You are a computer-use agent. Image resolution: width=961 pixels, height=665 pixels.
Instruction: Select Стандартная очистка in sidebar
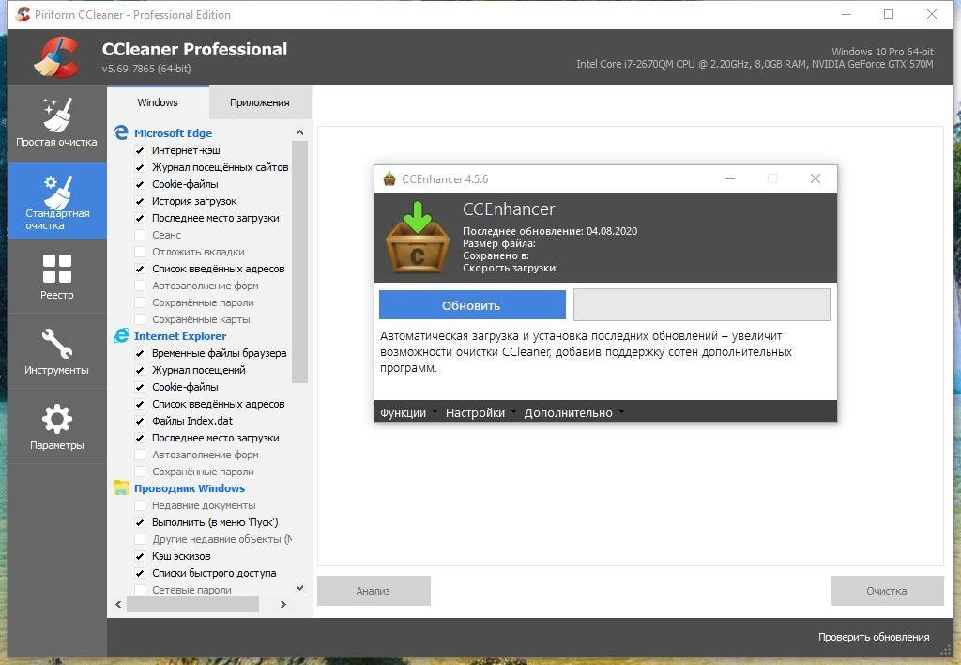click(56, 201)
